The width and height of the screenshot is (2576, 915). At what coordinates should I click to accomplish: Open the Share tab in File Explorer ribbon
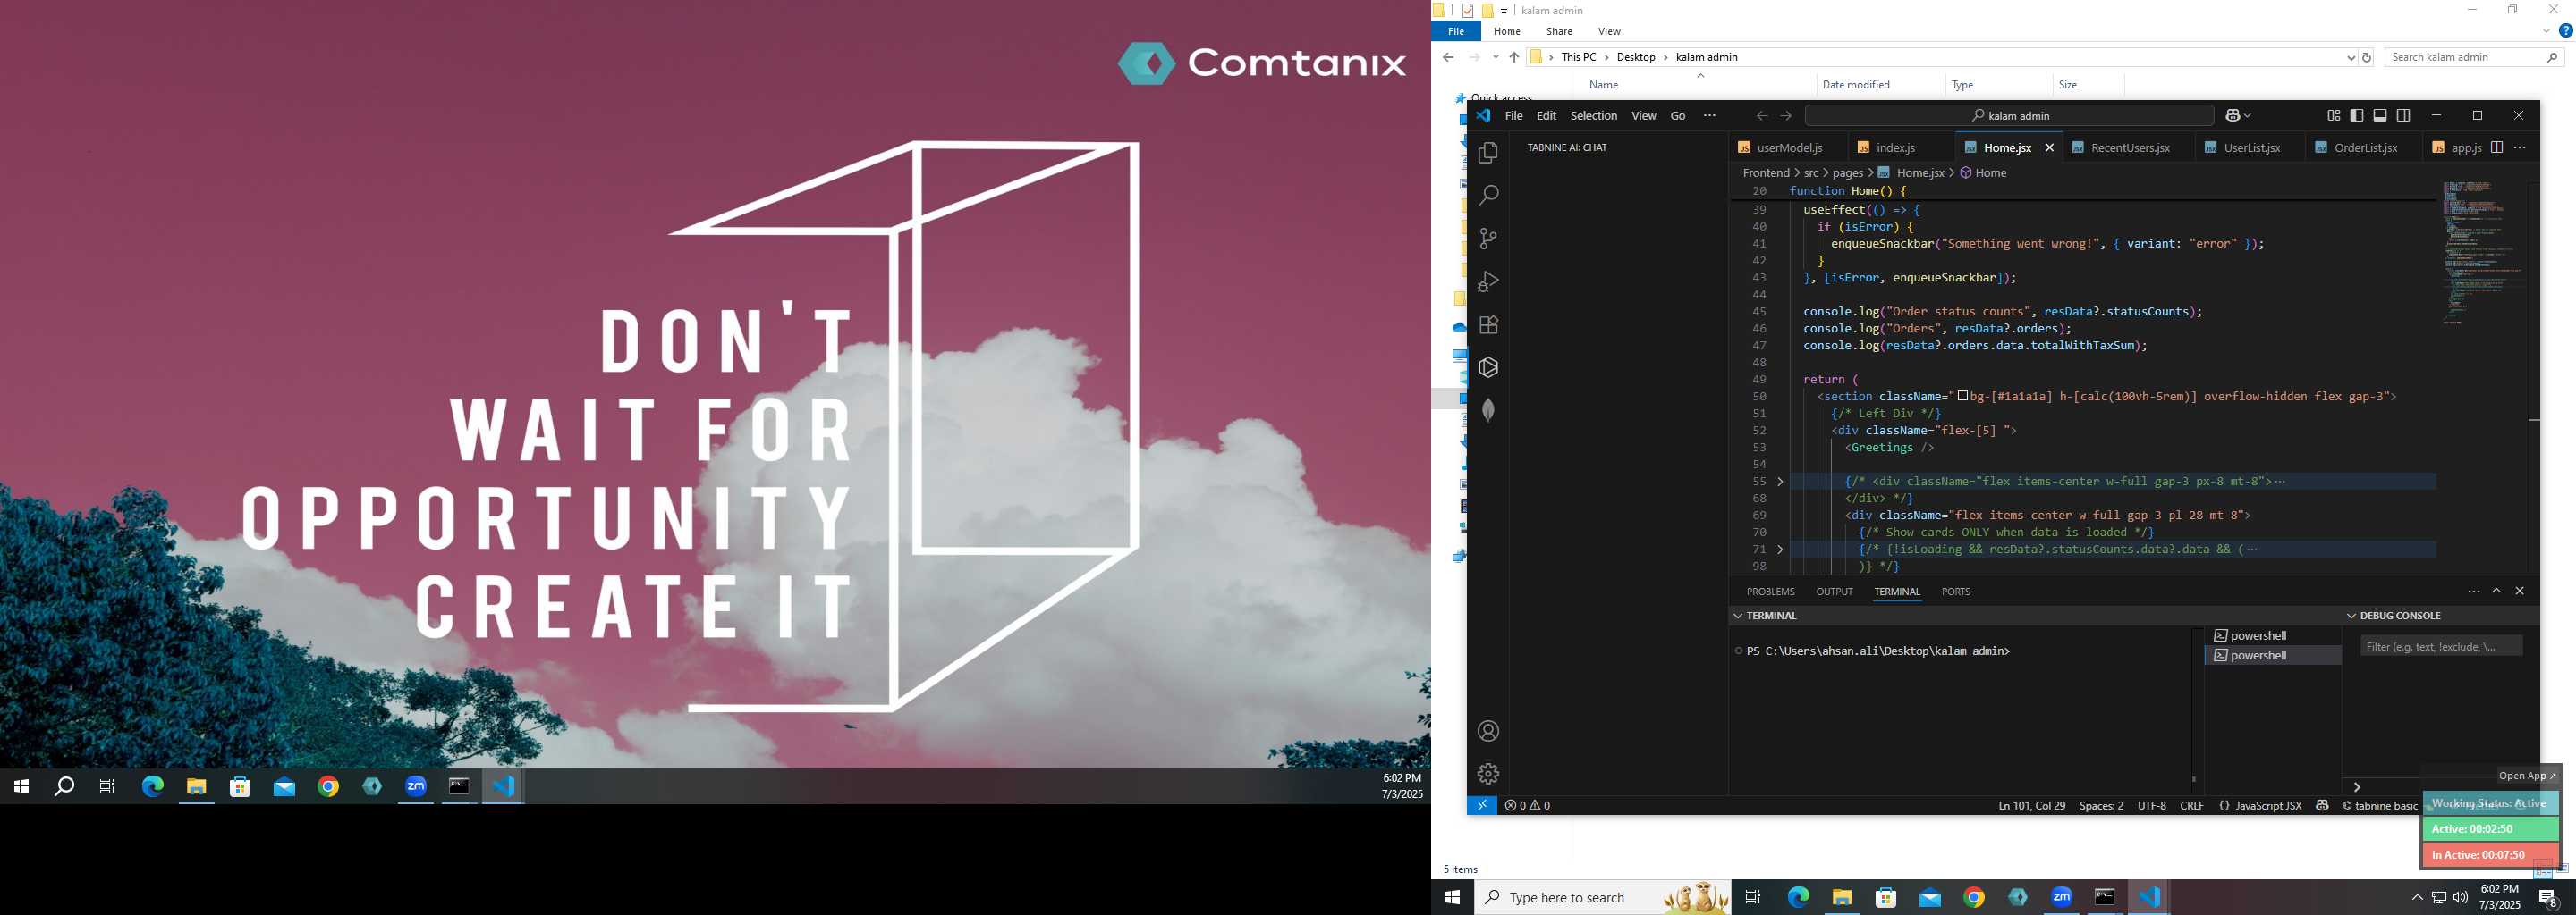coord(1559,31)
